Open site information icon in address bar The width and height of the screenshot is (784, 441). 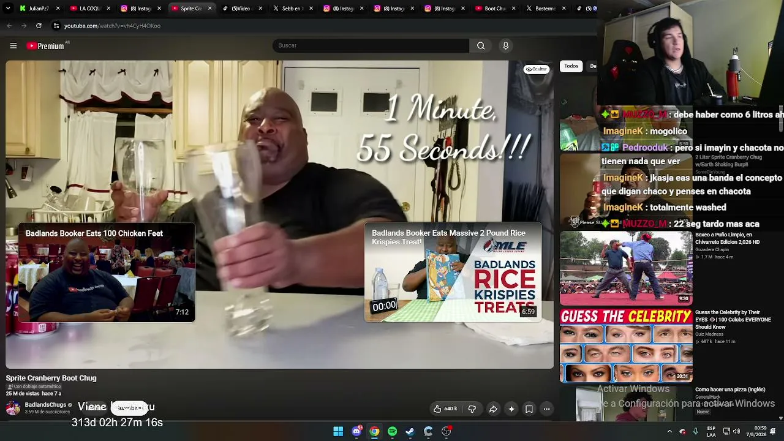point(56,26)
